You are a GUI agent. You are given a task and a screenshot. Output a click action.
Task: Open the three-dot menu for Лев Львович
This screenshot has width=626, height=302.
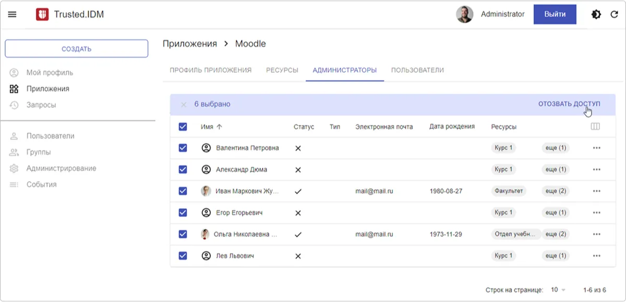[597, 256]
